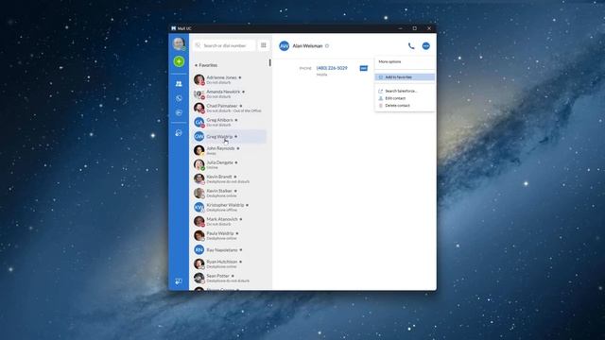
Task: Select contact Adrianne Jones
Action: (x=230, y=79)
